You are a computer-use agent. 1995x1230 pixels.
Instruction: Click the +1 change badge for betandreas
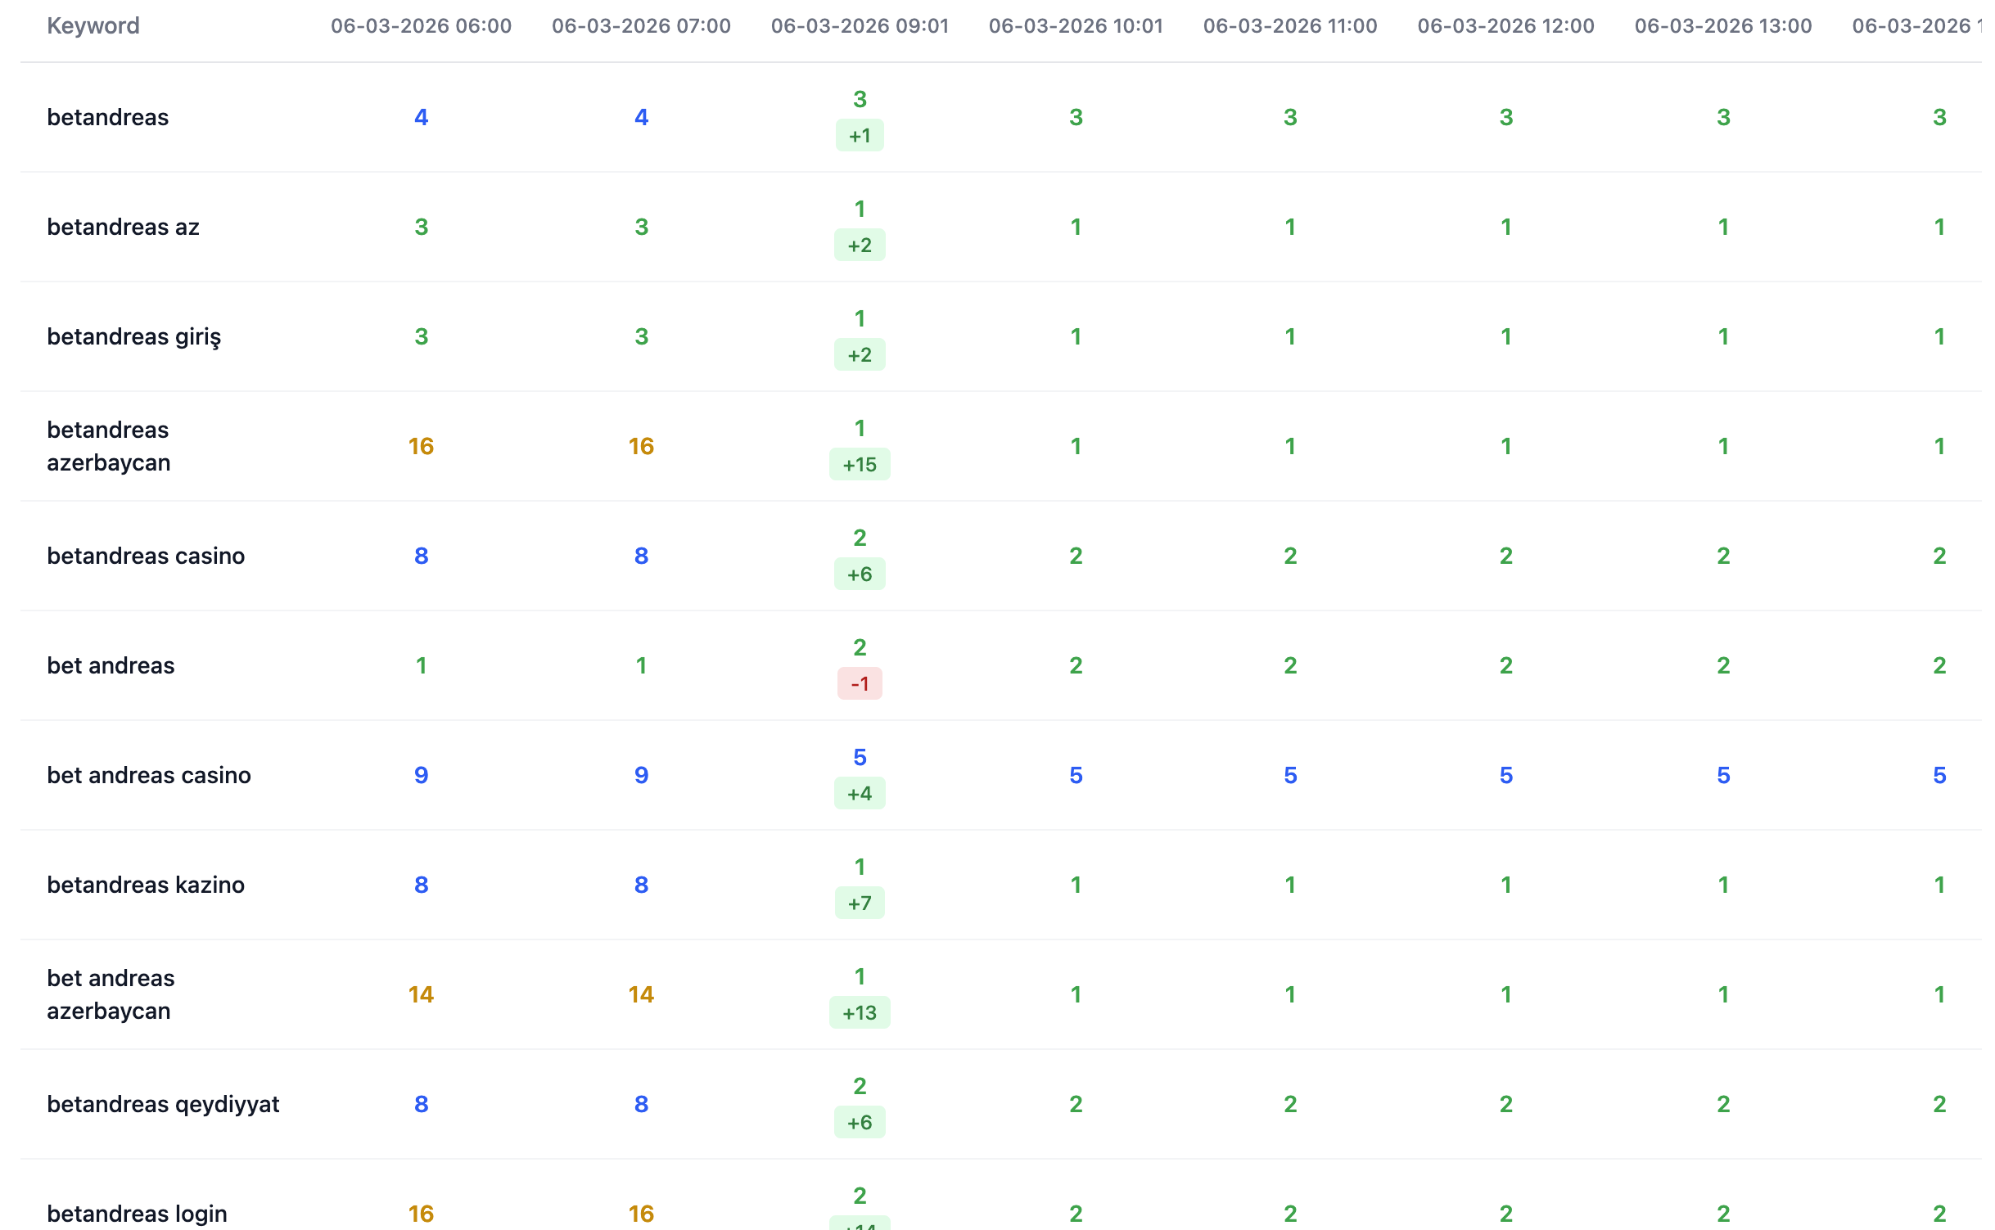[860, 135]
